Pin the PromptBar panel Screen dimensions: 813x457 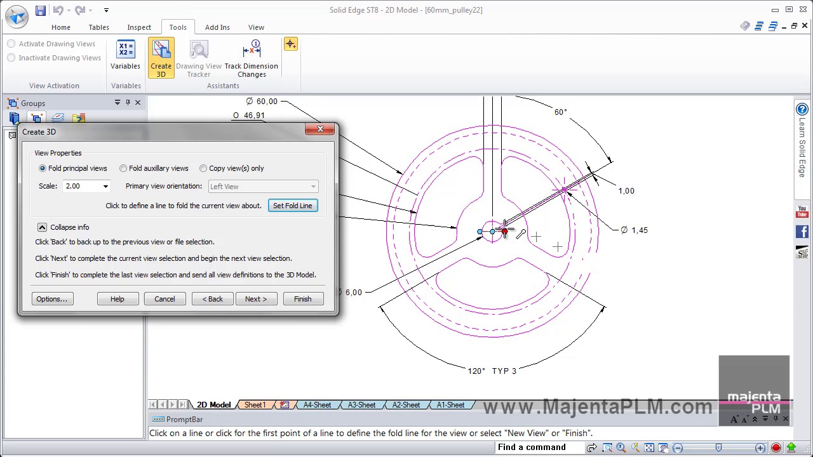point(775,419)
